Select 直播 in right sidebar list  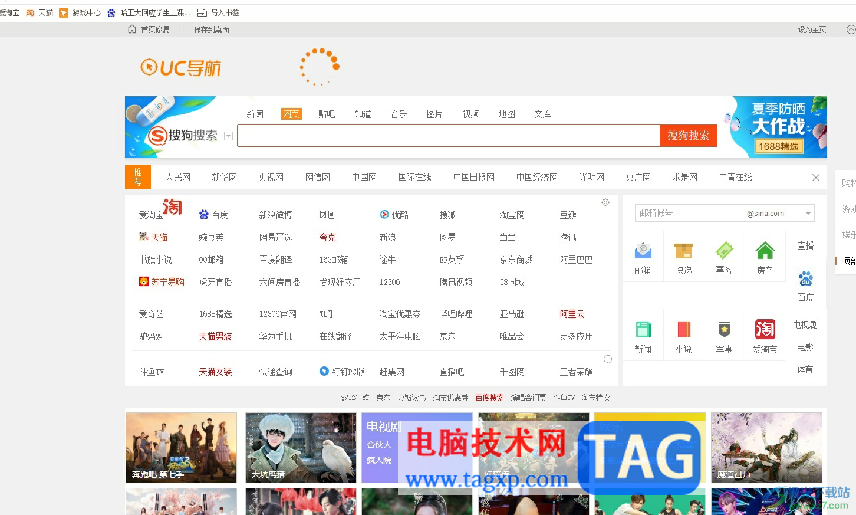coord(805,245)
